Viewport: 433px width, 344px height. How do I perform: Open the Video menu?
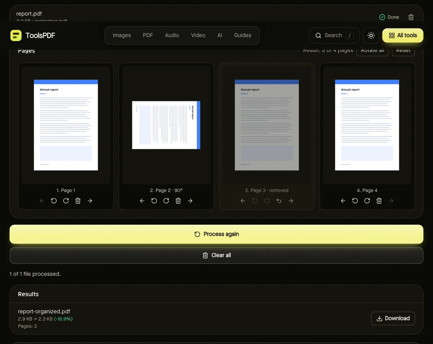tap(198, 35)
